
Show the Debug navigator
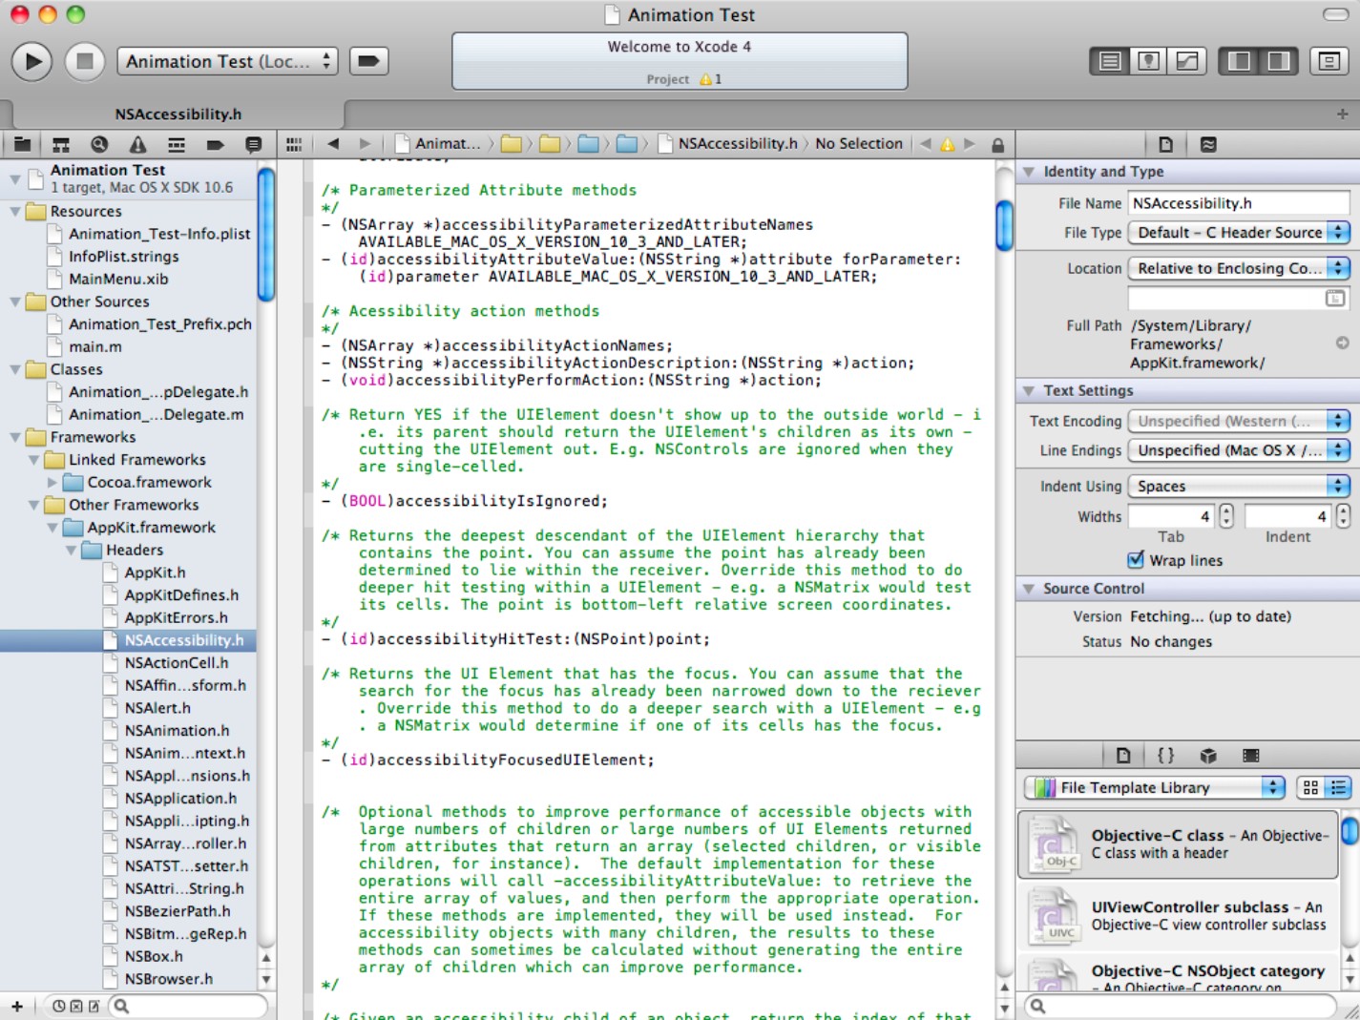pyautogui.click(x=177, y=144)
